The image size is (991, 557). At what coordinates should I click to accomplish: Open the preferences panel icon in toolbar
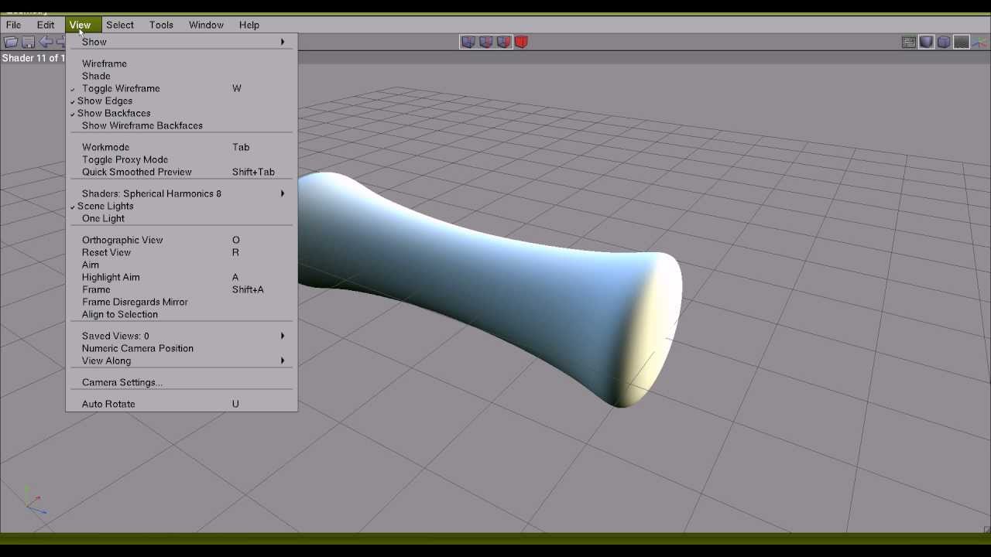coord(909,43)
